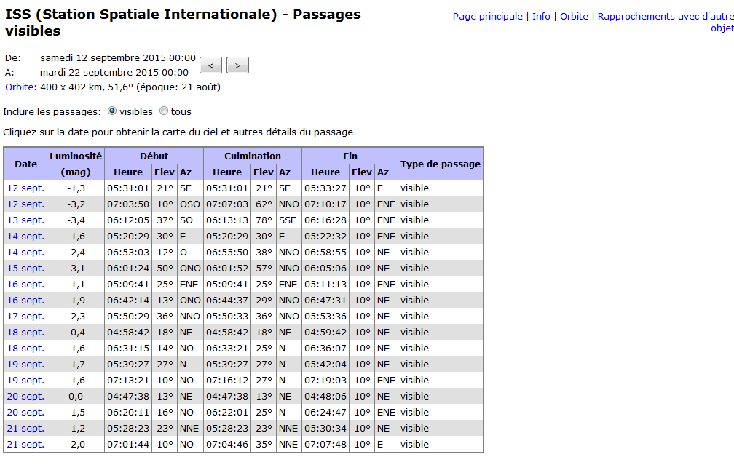Screen dimensions: 734x465
Task: Open the Info link
Action: coord(541,16)
